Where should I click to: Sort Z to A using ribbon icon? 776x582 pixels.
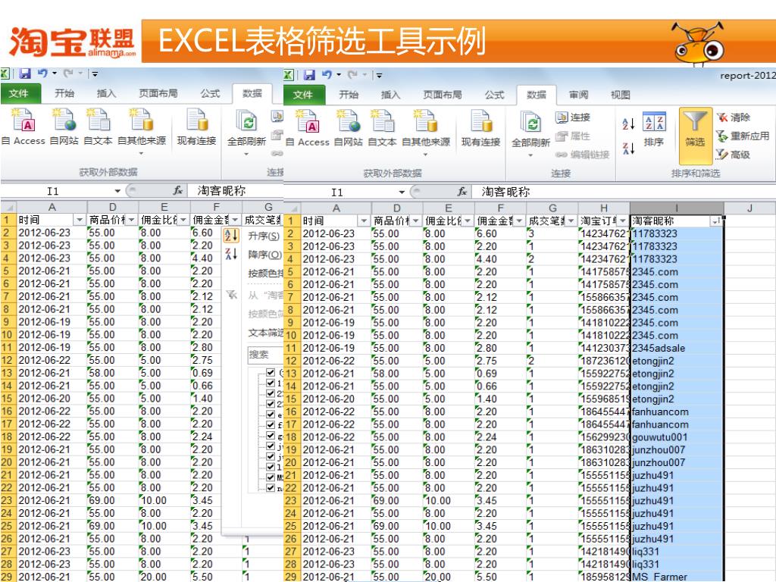[628, 148]
